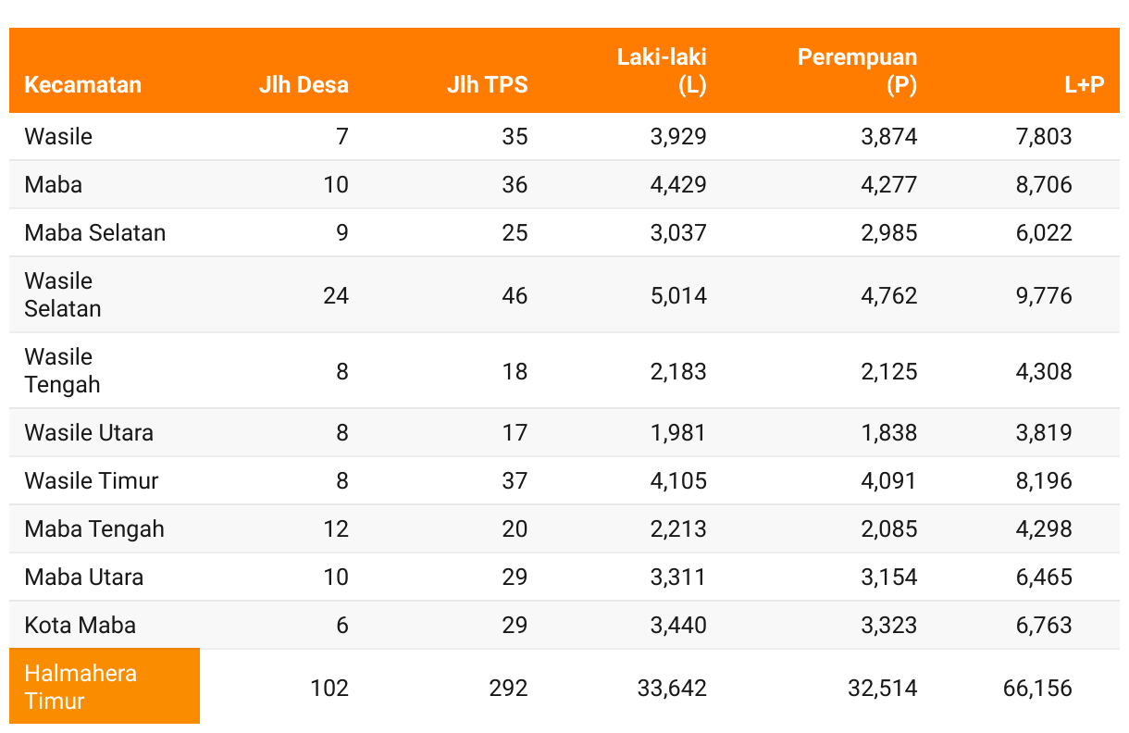Click the Wasile Tengah kecamatan cell
1129x733 pixels.
click(x=63, y=371)
